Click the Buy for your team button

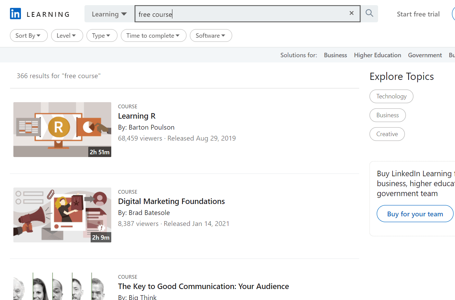[x=415, y=214]
